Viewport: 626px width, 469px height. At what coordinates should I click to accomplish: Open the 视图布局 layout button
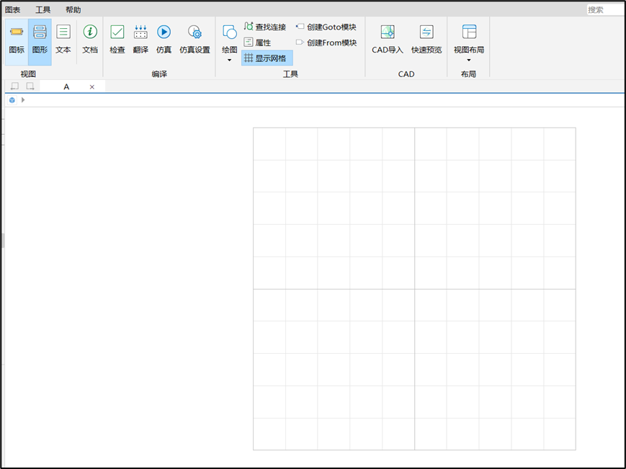click(469, 38)
